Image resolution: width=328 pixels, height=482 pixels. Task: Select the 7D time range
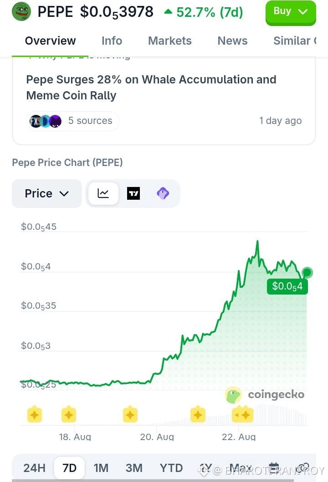pyautogui.click(x=69, y=468)
